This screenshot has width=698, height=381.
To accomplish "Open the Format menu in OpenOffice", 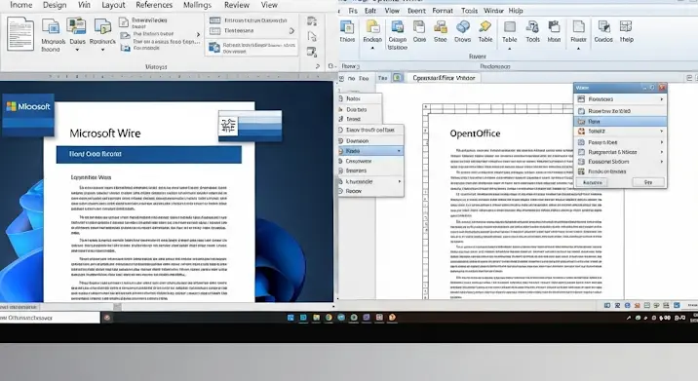I will pyautogui.click(x=442, y=11).
